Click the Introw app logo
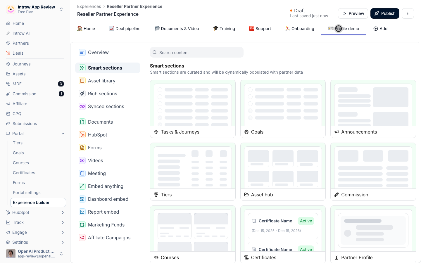This screenshot has width=421, height=263. click(11, 9)
